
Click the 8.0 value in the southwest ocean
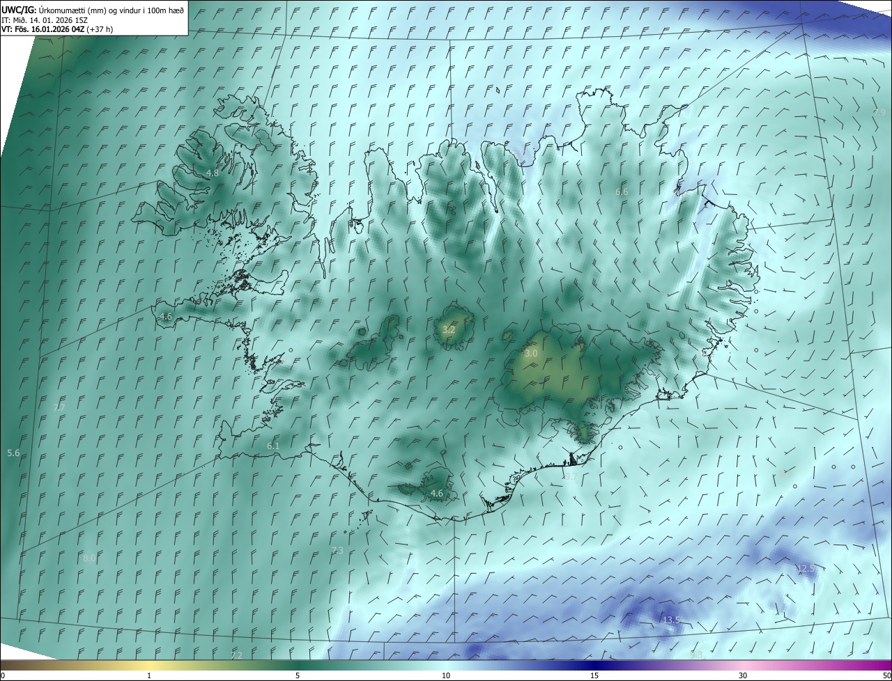click(89, 558)
